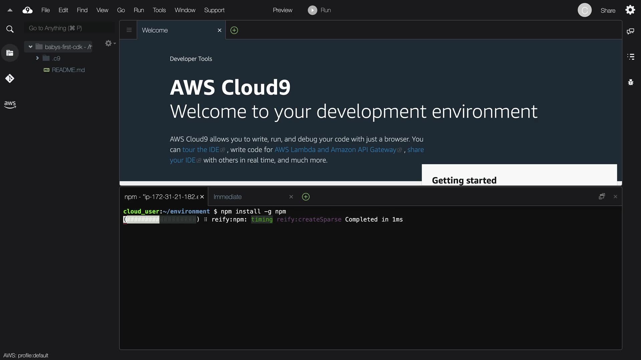Add new editor tab with plus icon
The width and height of the screenshot is (641, 360).
(234, 30)
